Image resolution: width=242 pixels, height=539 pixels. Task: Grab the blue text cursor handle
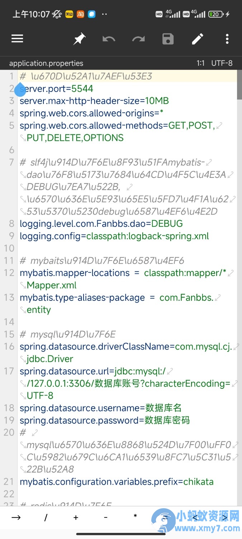tap(20, 89)
